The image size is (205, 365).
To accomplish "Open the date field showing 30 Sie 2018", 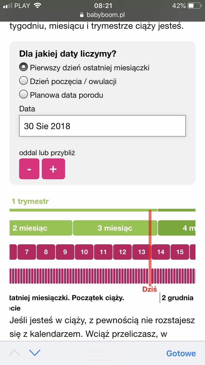I will [102, 126].
